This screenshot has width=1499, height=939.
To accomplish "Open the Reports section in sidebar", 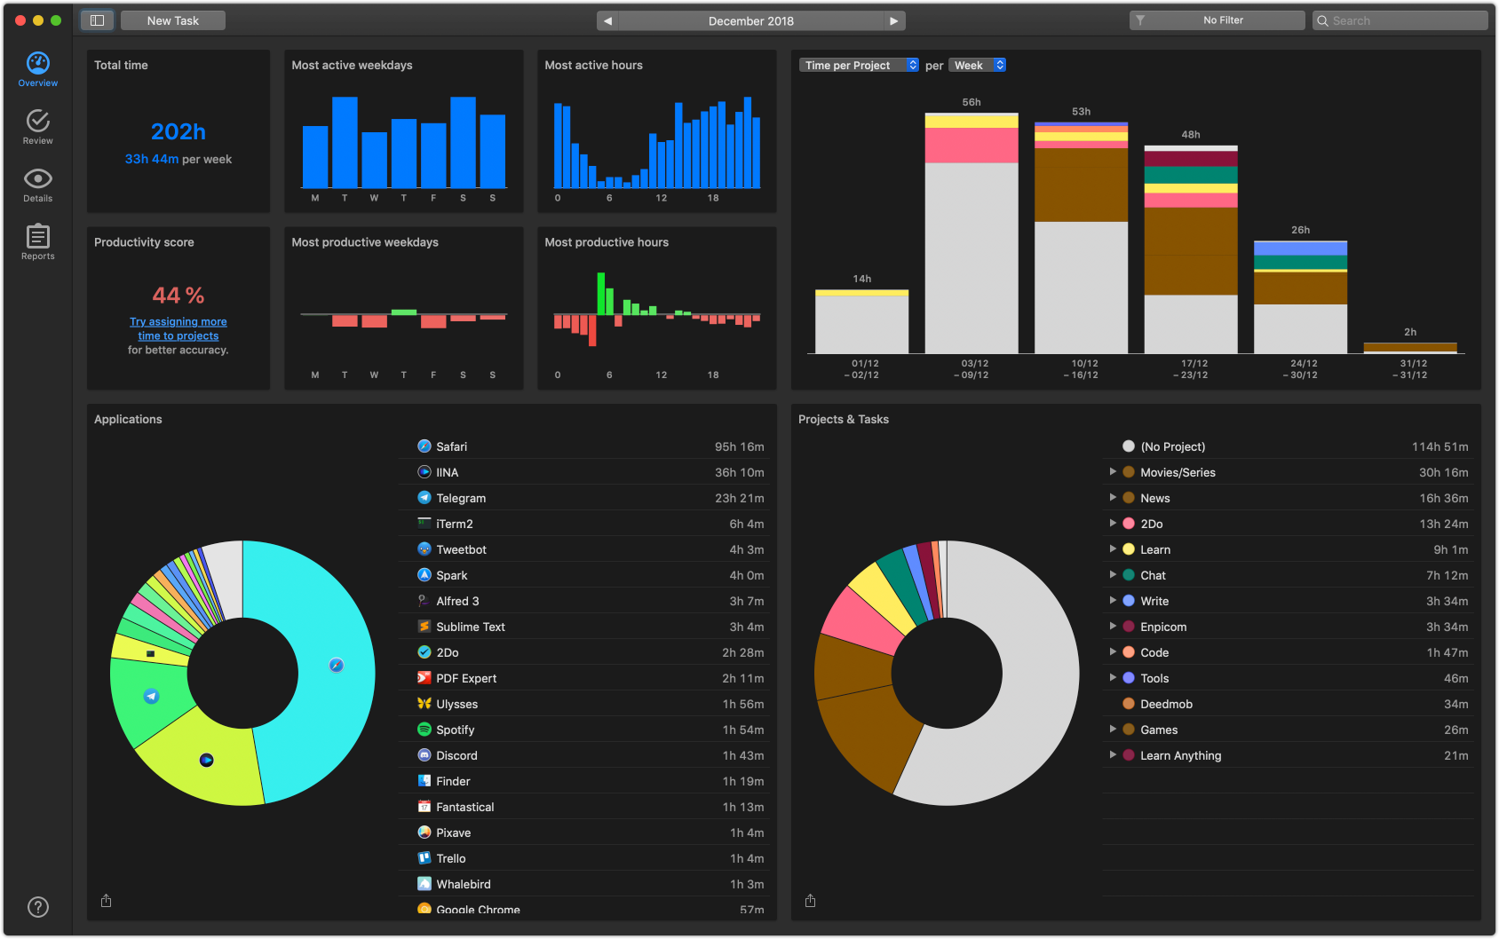I will [x=37, y=242].
